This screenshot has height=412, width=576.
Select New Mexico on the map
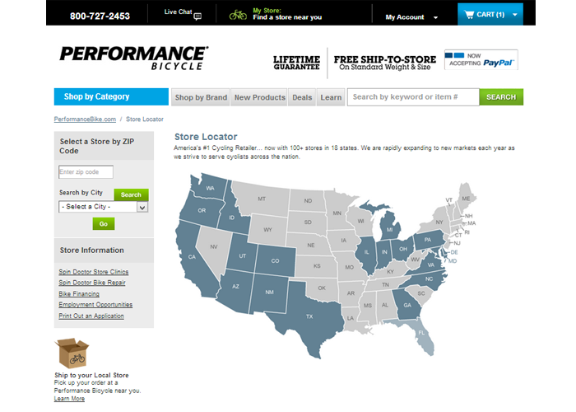pyautogui.click(x=270, y=293)
